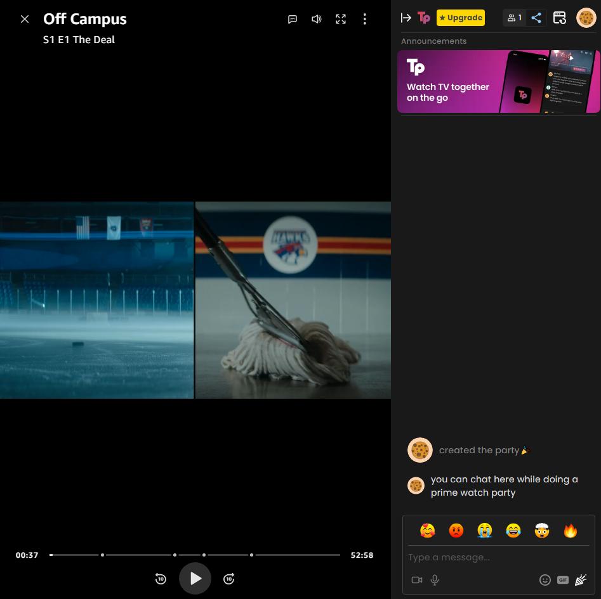
Task: Click the 52:58 remaining time label
Action: [x=362, y=555]
